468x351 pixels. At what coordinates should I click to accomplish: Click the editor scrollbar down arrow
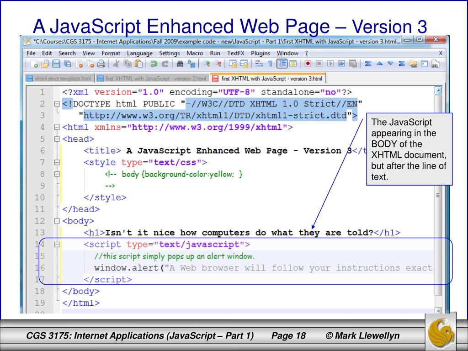[438, 311]
